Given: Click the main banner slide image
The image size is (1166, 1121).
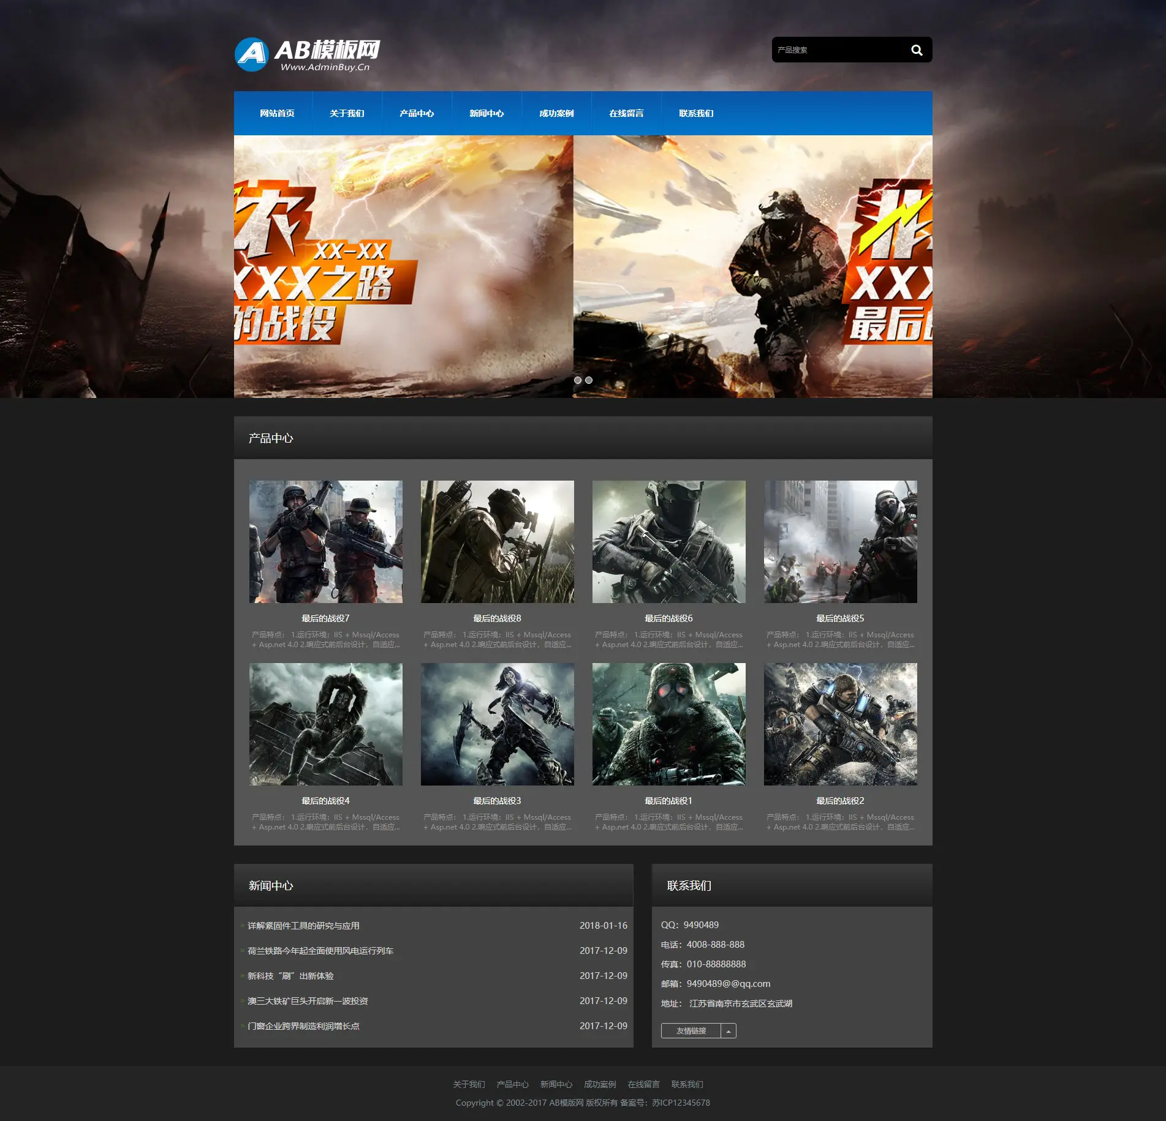Looking at the screenshot, I should pyautogui.click(x=583, y=266).
